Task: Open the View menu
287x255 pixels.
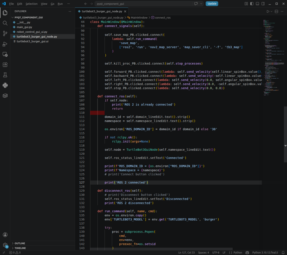Action: pos(44,4)
